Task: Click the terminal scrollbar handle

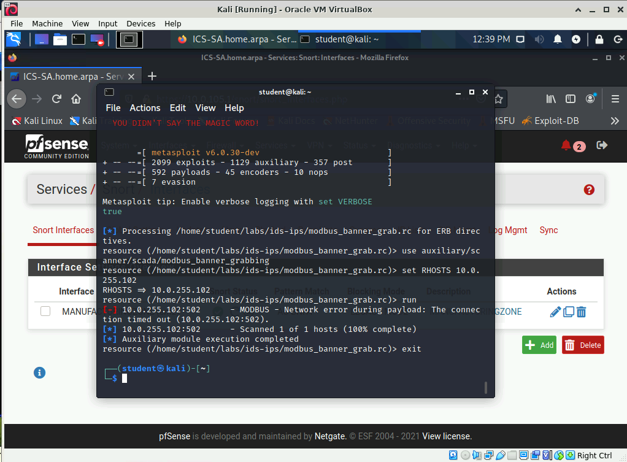Action: [x=486, y=387]
